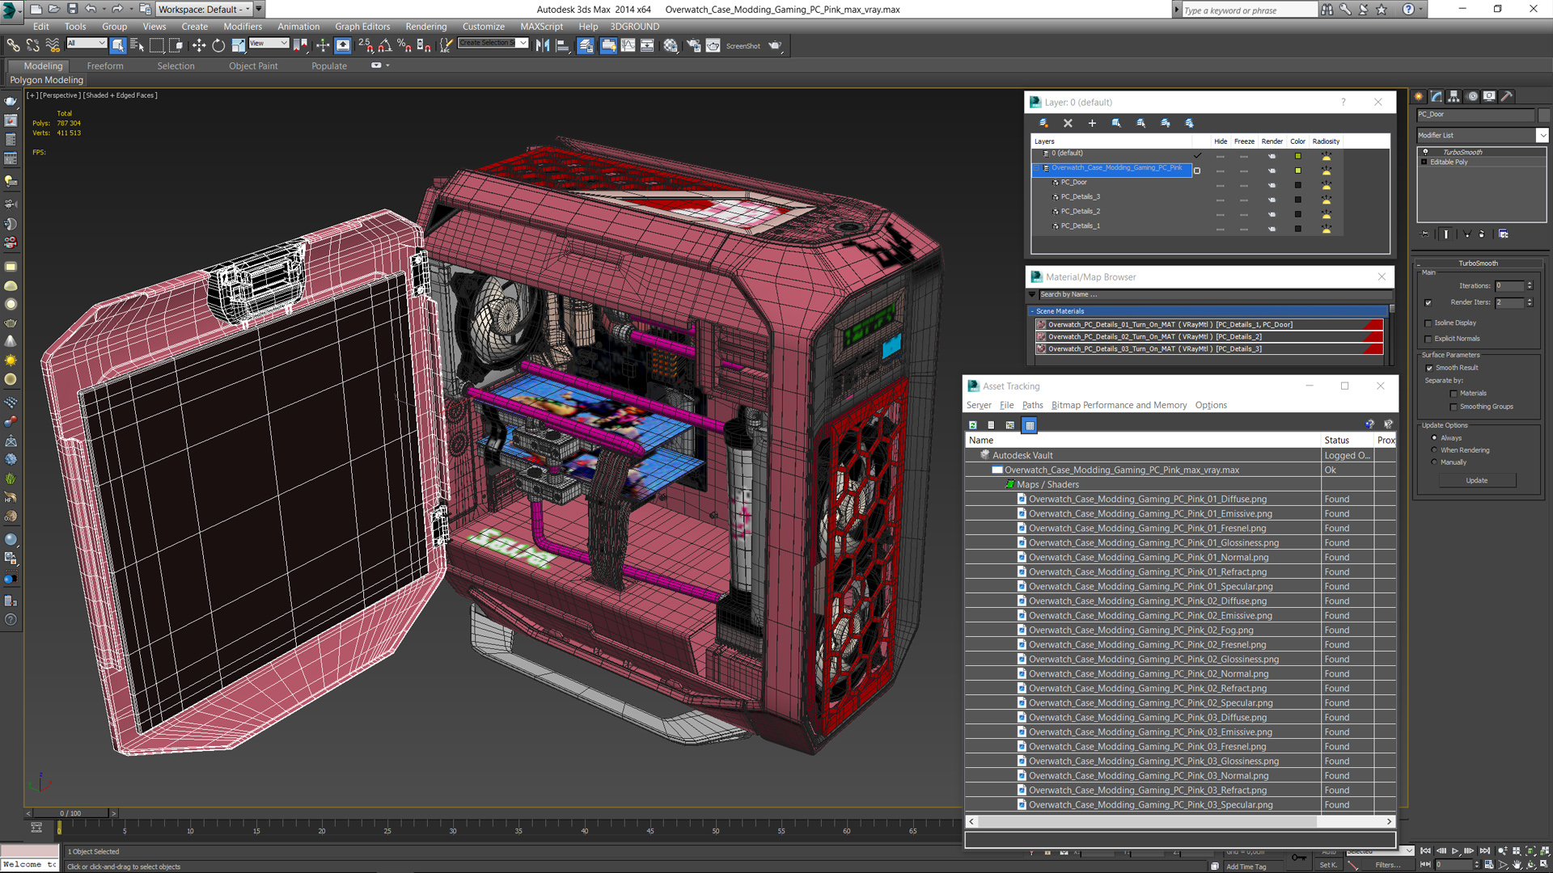Click Bind to Space Warp icon
This screenshot has width=1553, height=873.
[53, 45]
